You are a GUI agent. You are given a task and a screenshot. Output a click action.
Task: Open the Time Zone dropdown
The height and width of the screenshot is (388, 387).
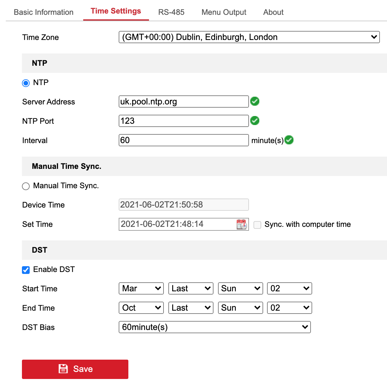[x=249, y=37]
